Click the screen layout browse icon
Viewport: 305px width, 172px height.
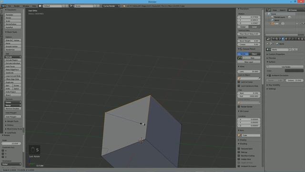point(41,6)
